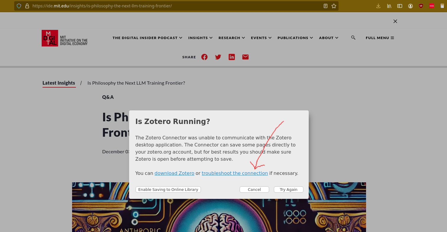Click Enable Saving to Online Library

coord(168,189)
